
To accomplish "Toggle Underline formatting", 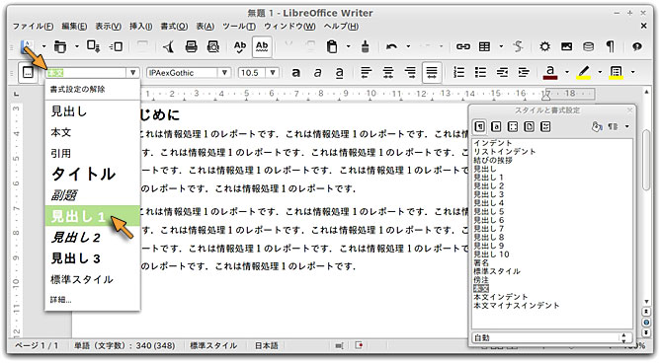I will tap(339, 73).
